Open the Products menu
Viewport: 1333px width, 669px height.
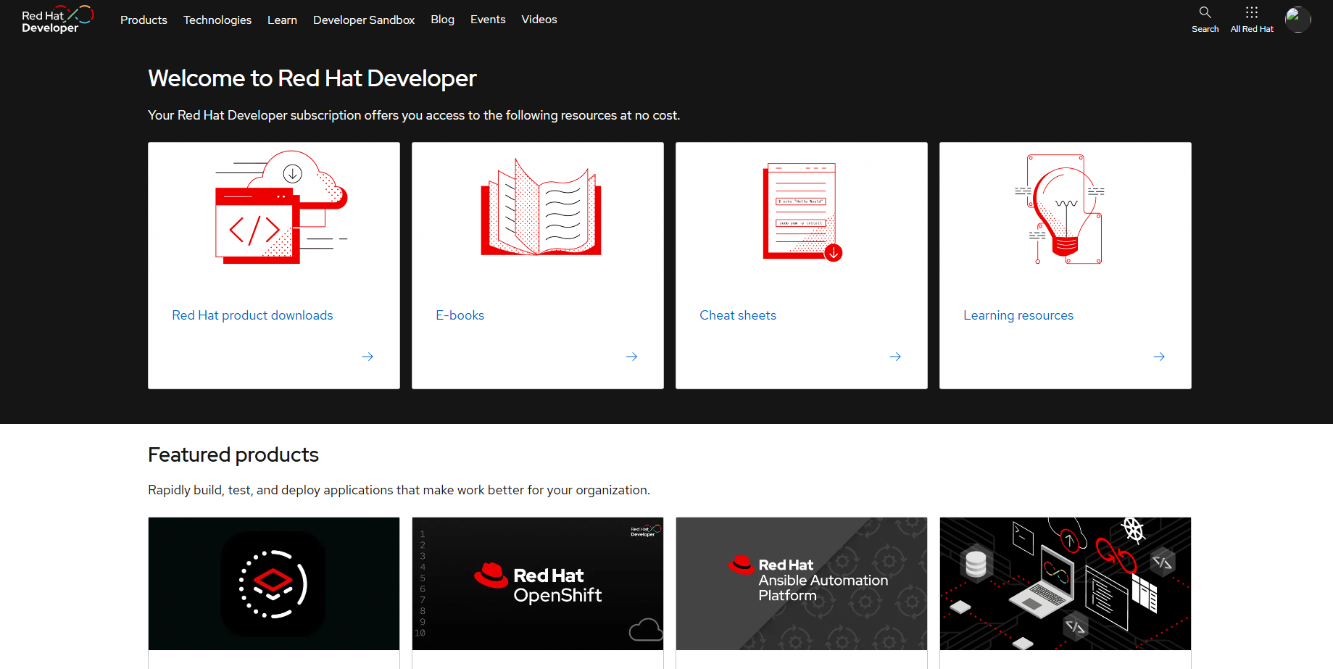144,20
